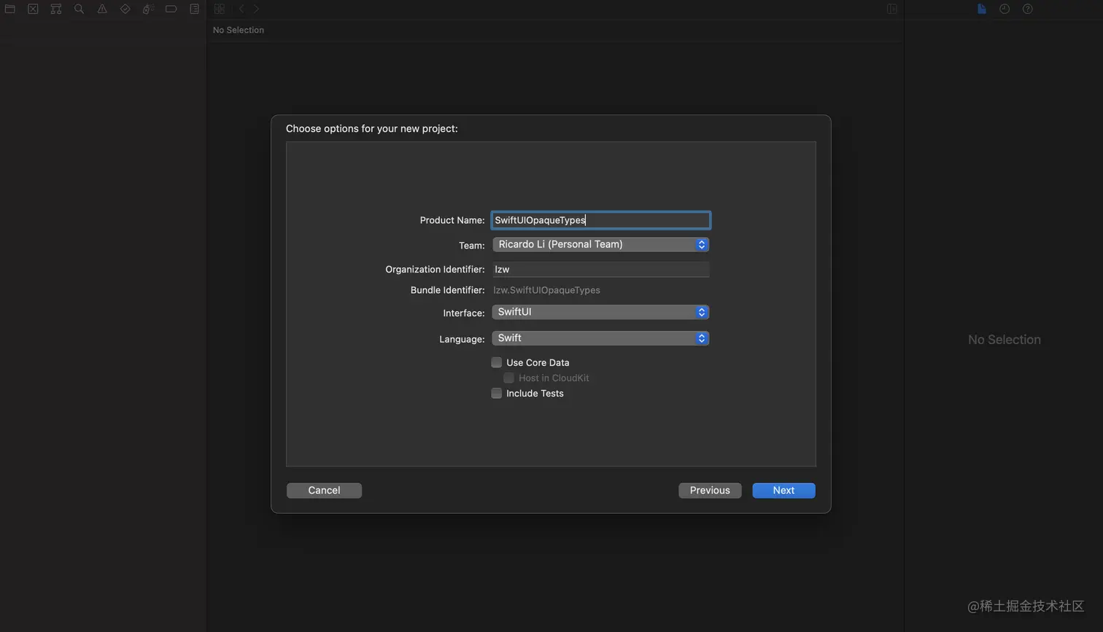Enable the Use Core Data checkbox
This screenshot has width=1103, height=632.
click(497, 362)
